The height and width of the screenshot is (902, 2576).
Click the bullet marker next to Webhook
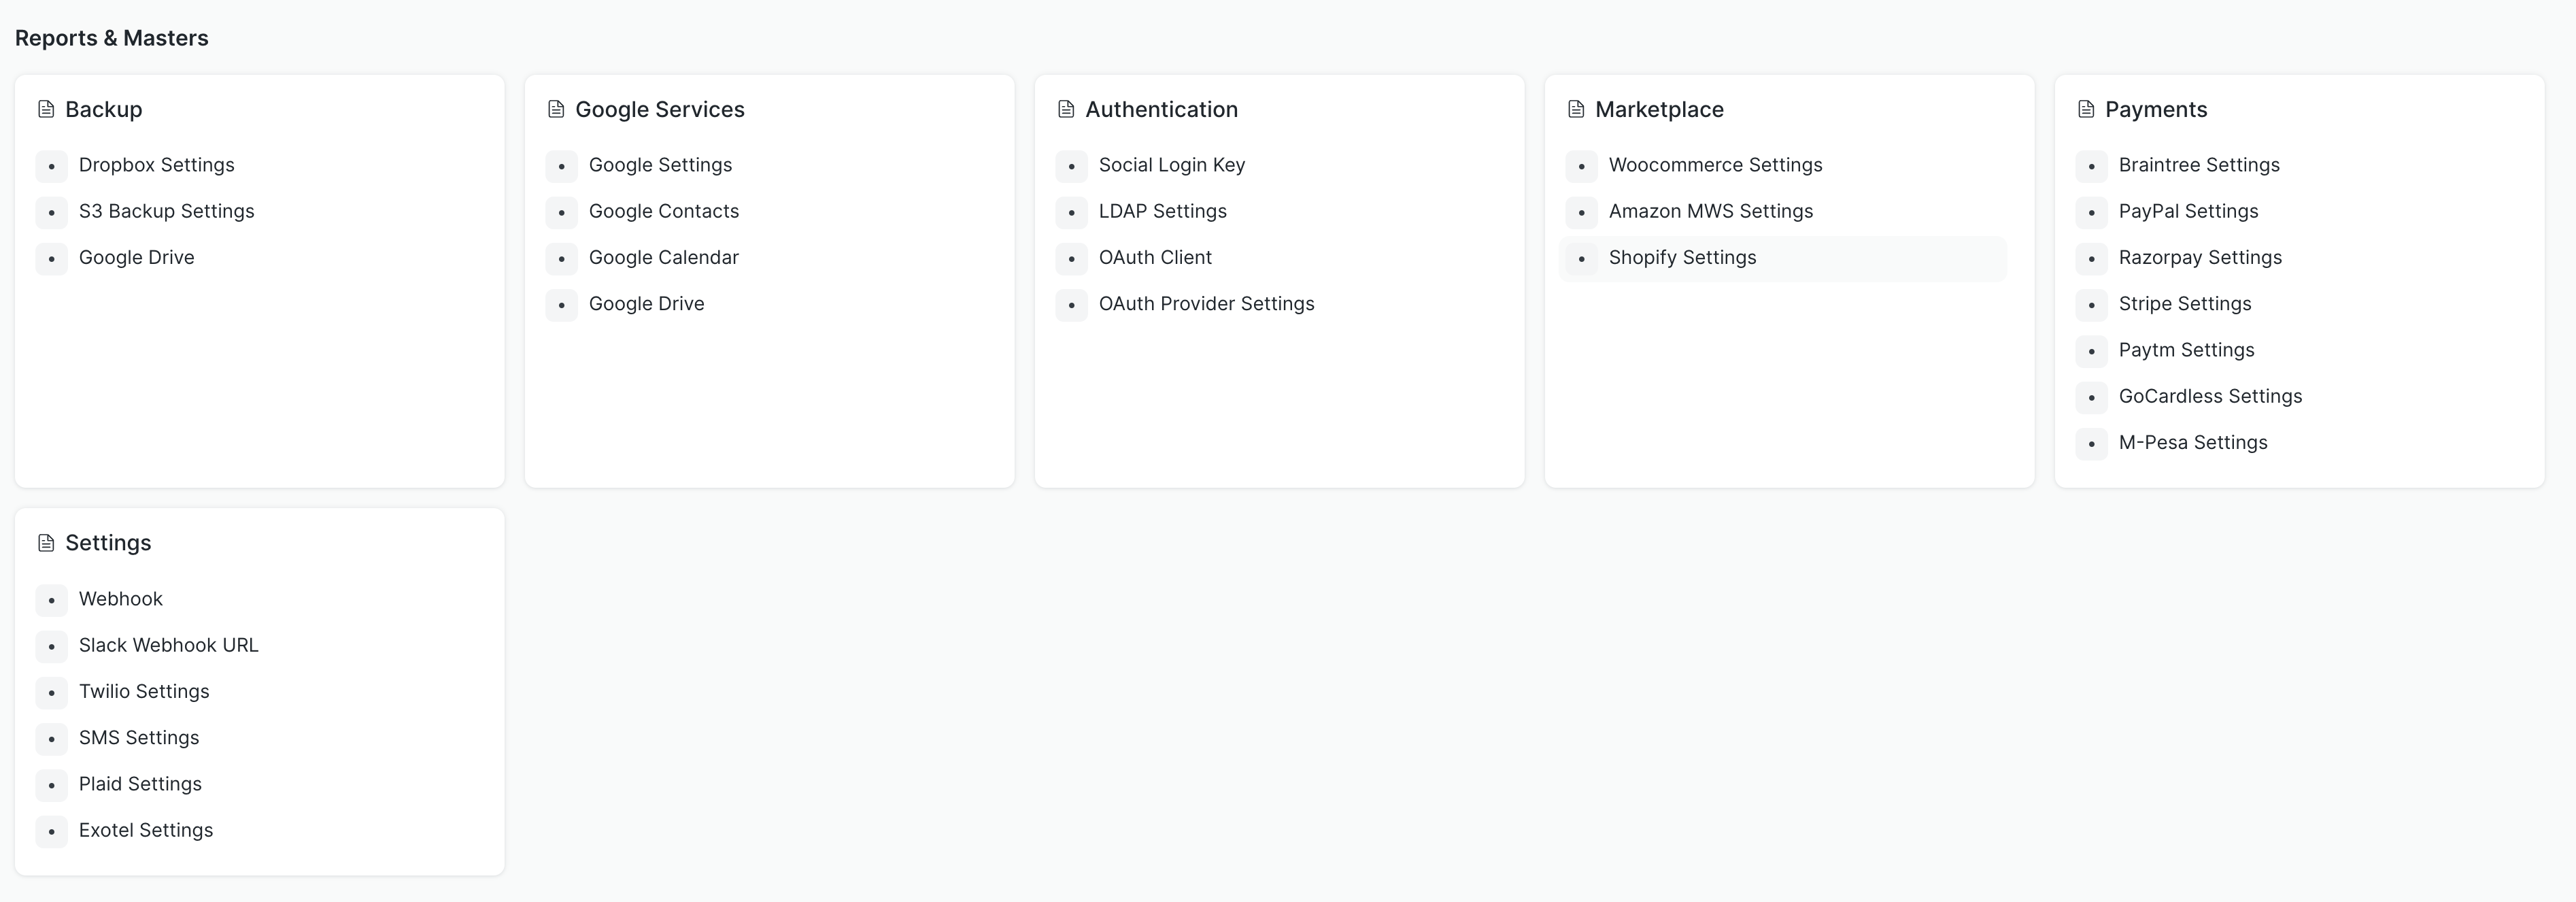[x=51, y=600]
